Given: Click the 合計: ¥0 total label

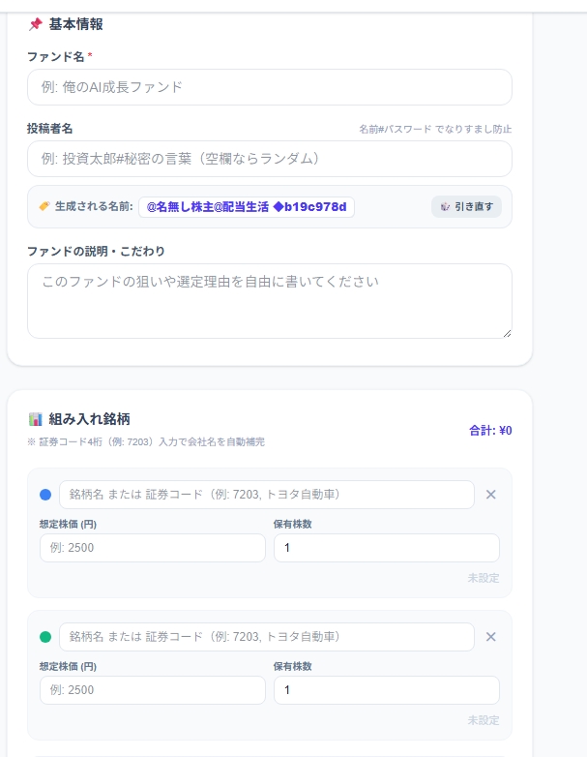Looking at the screenshot, I should click(x=490, y=431).
